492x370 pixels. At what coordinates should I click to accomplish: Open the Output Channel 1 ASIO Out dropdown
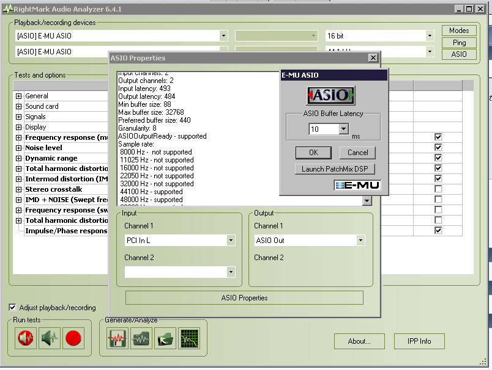pos(360,241)
